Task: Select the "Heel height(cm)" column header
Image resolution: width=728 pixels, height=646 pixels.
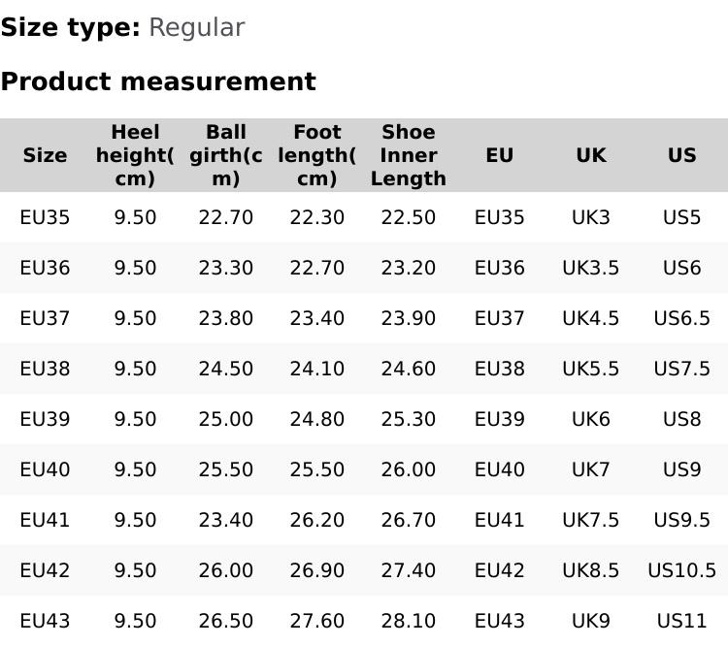Action: point(135,155)
